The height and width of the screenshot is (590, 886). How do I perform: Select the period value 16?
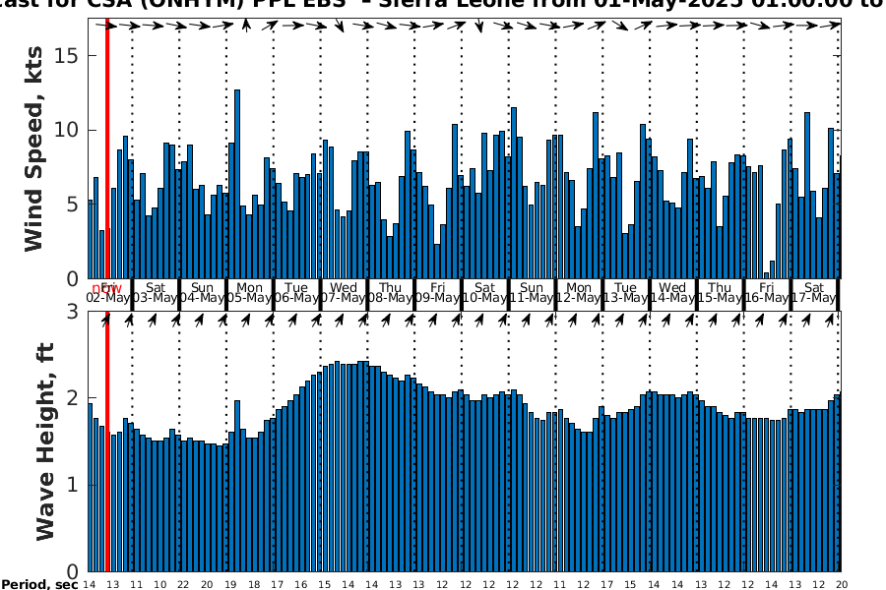coord(300,585)
